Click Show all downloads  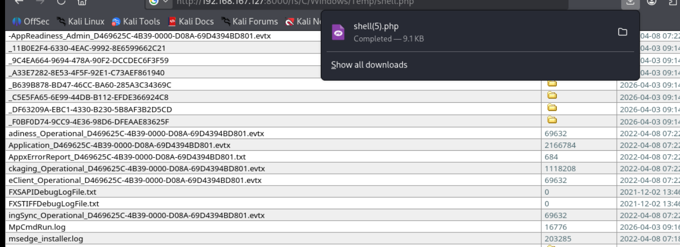coord(369,65)
